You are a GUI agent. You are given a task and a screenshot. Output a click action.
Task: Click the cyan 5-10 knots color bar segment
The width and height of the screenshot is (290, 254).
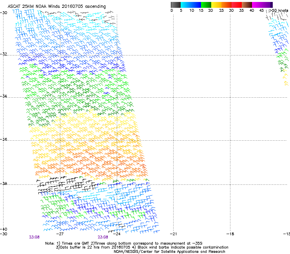tap(186, 5)
